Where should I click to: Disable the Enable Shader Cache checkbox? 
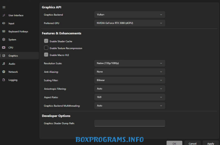[46, 41]
